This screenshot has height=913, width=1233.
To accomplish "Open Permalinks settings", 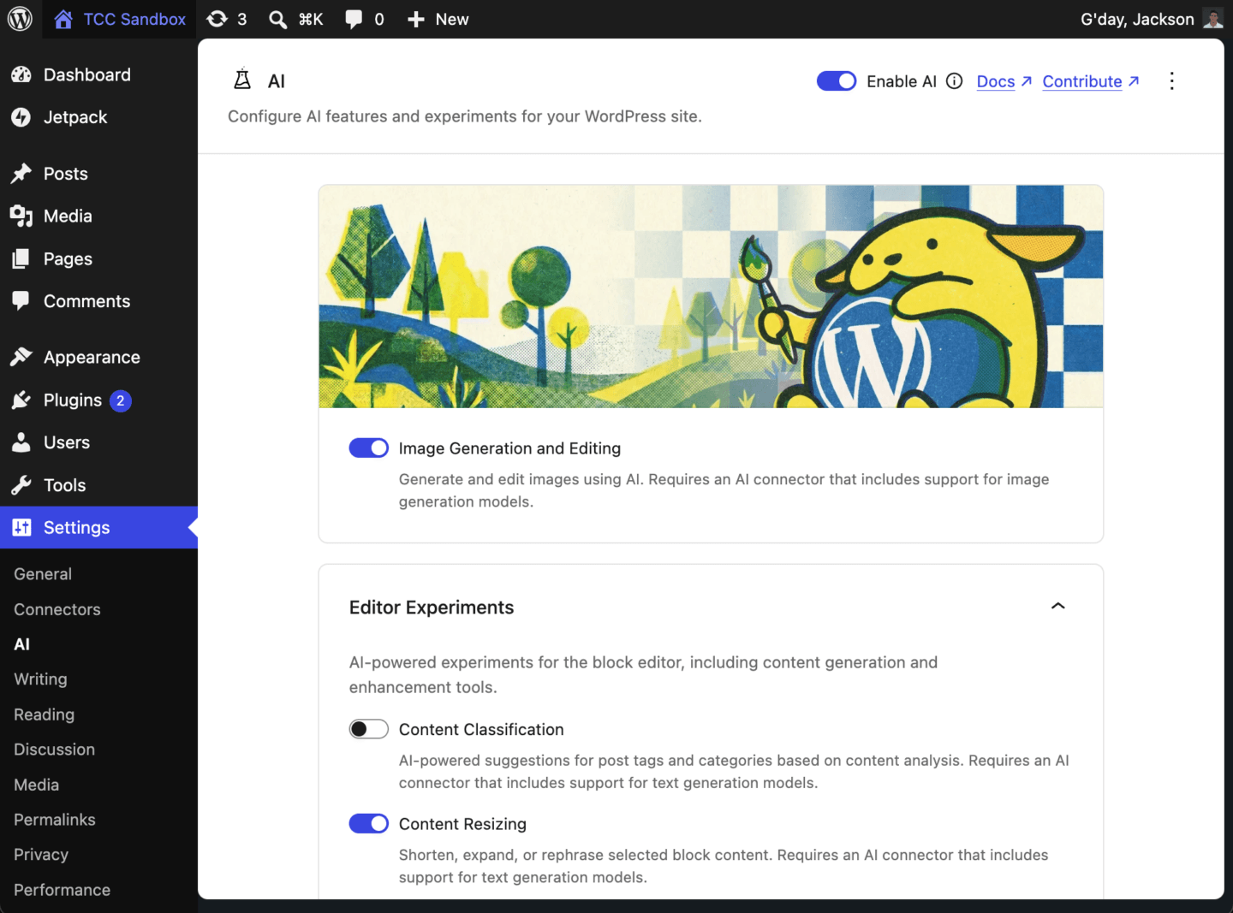I will coord(55,820).
